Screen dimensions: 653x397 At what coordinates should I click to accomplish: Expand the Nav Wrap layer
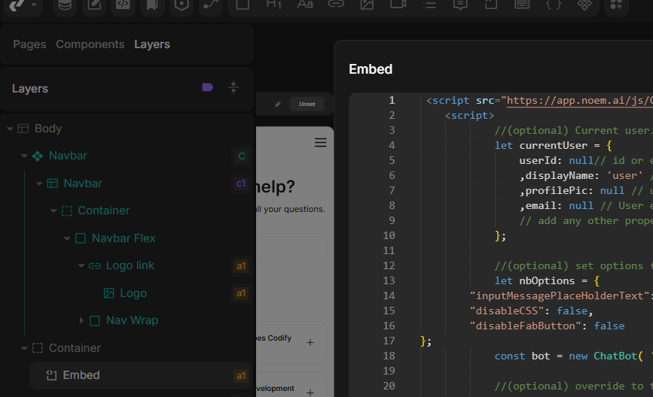pos(82,320)
